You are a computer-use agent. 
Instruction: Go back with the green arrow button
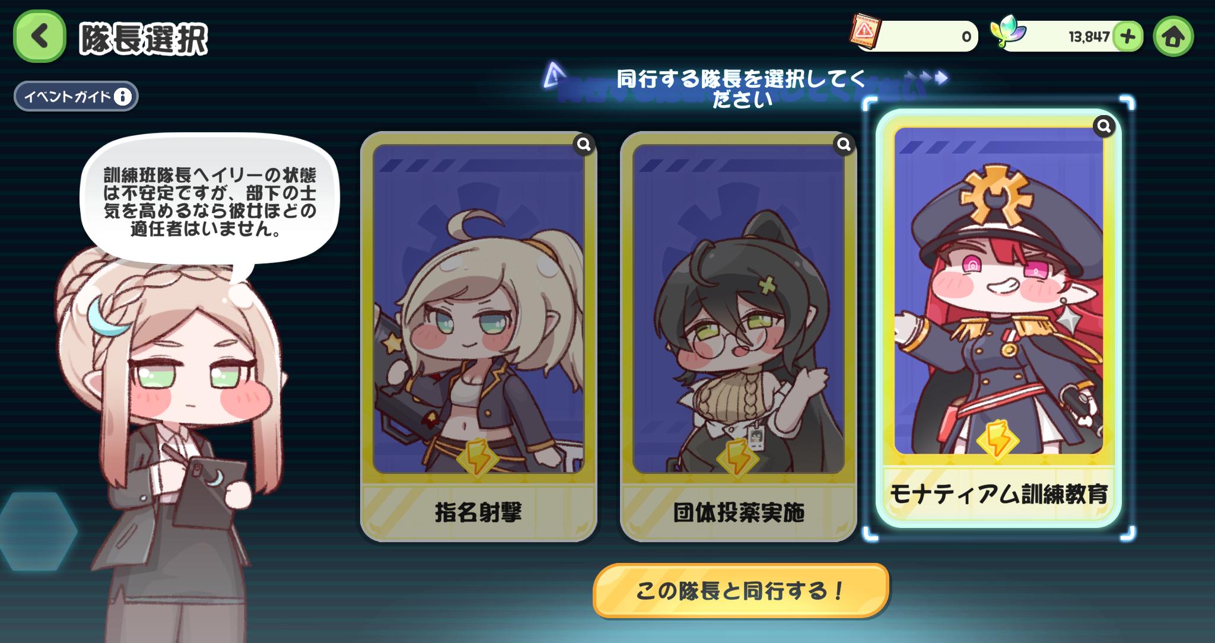click(x=39, y=36)
